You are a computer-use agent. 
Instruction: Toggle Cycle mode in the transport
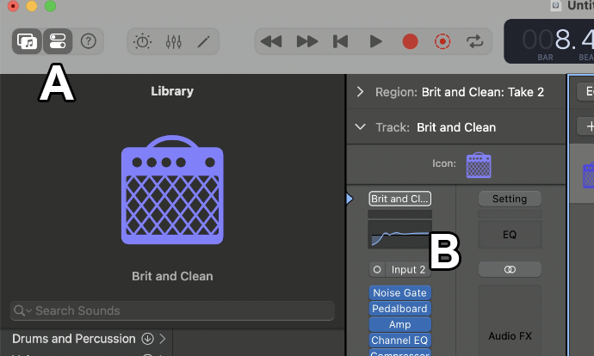click(x=474, y=41)
